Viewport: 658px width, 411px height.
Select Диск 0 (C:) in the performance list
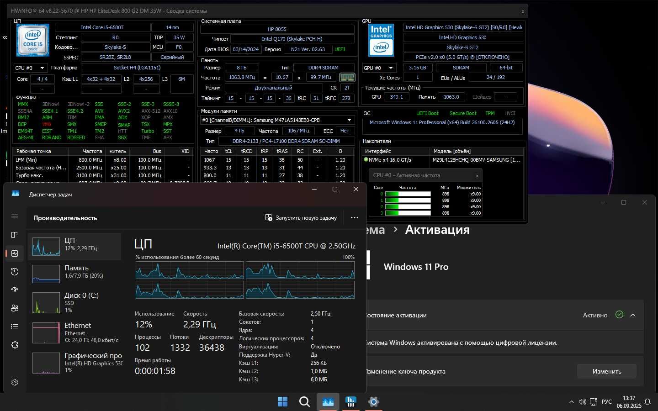click(x=75, y=302)
